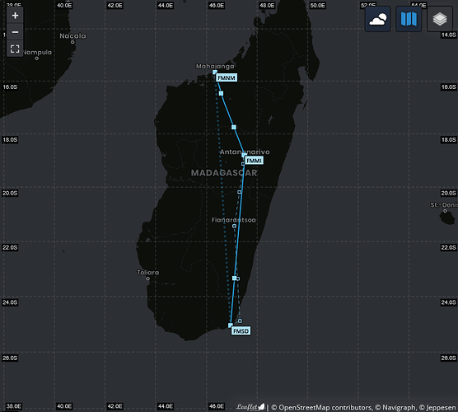458x412 pixels.
Task: Select the FMMI airport label
Action: click(254, 161)
